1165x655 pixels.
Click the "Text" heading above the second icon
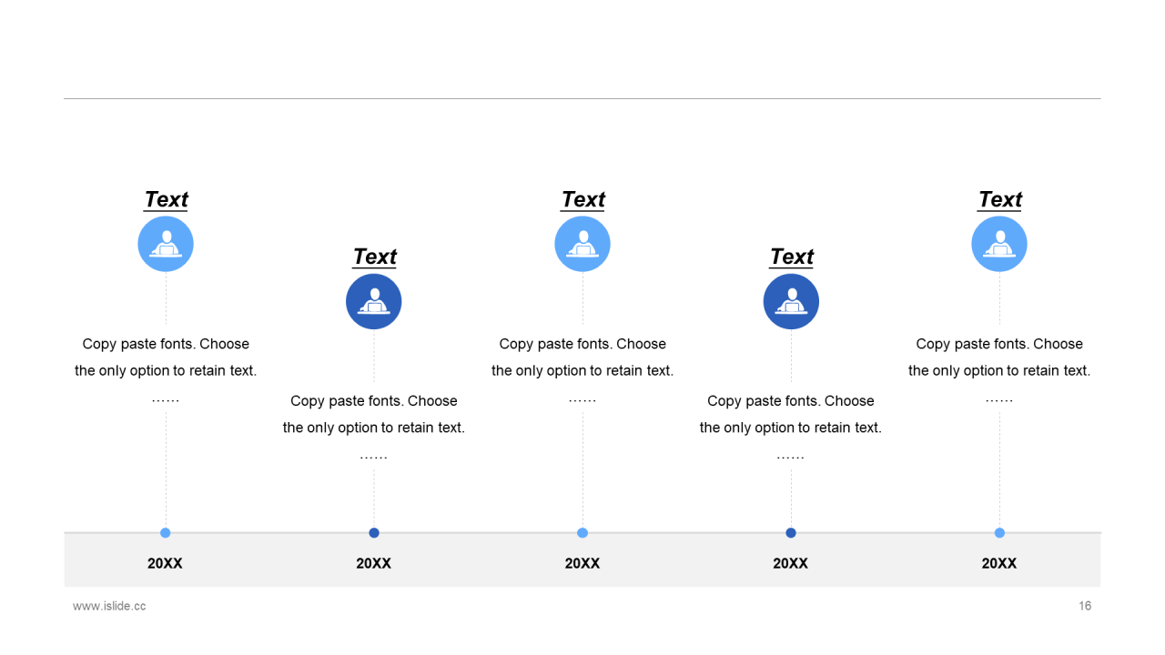click(374, 257)
